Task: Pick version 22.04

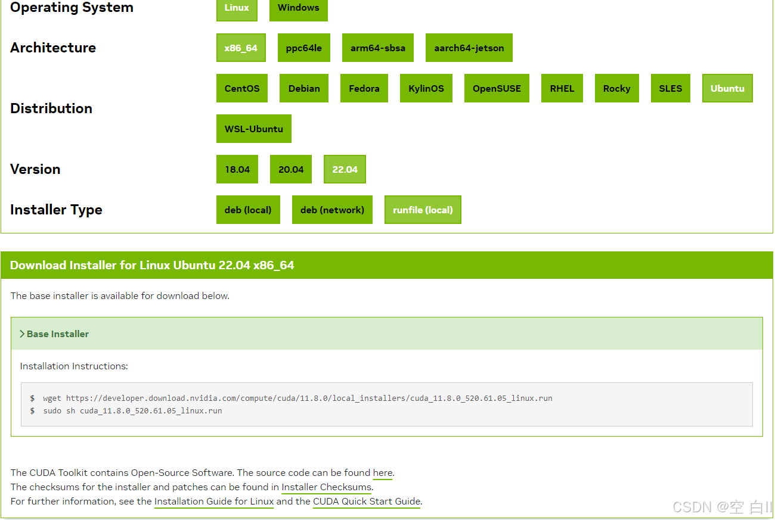Action: [345, 169]
